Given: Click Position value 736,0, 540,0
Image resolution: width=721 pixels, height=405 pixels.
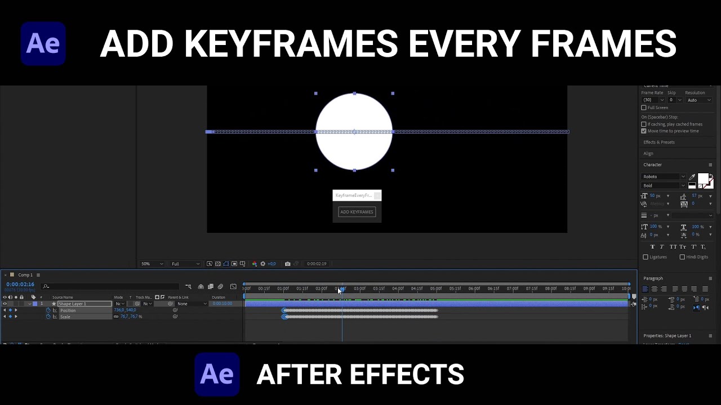Looking at the screenshot, I should 125,310.
